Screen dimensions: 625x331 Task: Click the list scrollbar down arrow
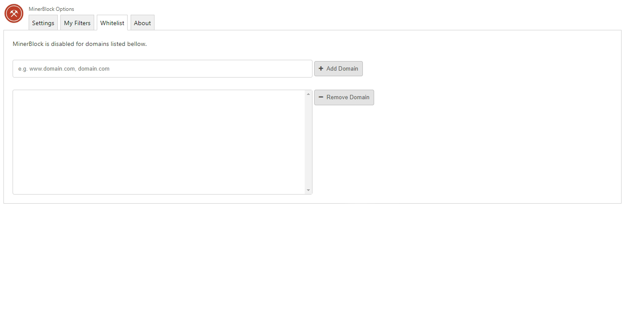coord(309,190)
